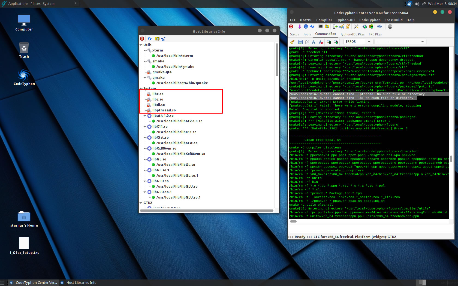Click the blue letter A font icon
The width and height of the screenshot is (458, 286).
pos(314,42)
